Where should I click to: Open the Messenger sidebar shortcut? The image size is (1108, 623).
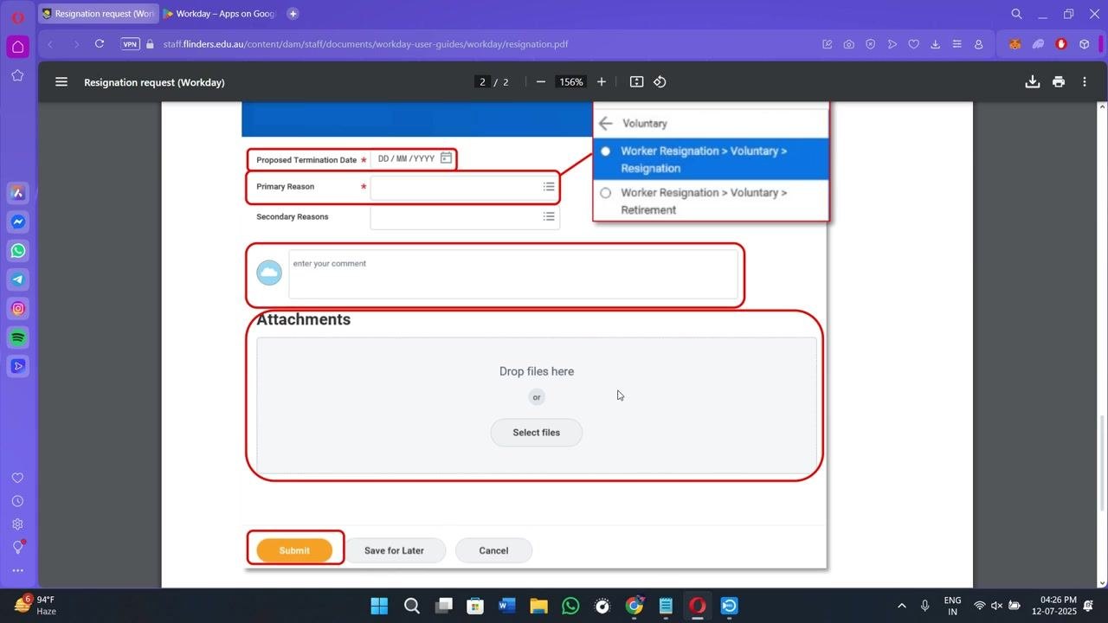coord(18,222)
